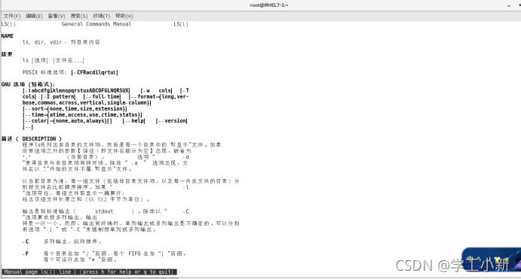This screenshot has width=521, height=279.
Task: Click the ls, dir, vdir line
Action: coord(61,42)
